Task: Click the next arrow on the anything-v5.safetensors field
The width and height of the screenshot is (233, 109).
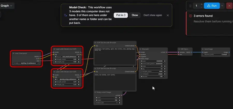Action: tap(38, 63)
